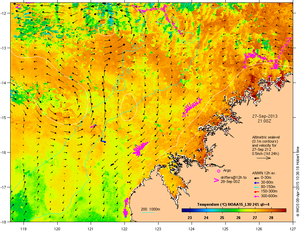Click the longitude axis label '120'
The height and width of the screenshot is (232, 300).
[57, 229]
